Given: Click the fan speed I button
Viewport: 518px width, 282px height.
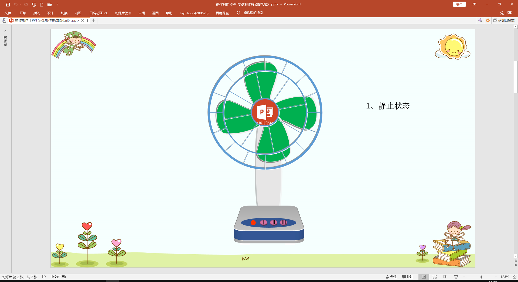Looking at the screenshot, I should point(264,223).
